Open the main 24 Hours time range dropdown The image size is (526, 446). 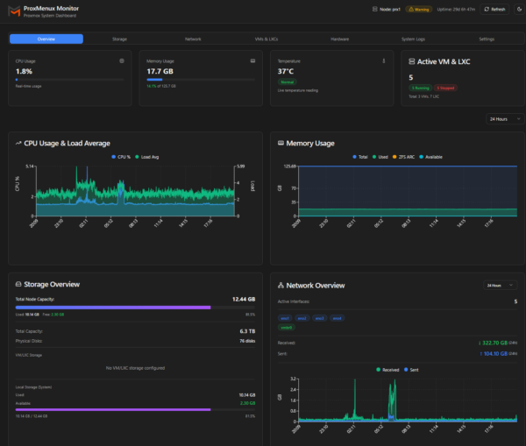501,118
